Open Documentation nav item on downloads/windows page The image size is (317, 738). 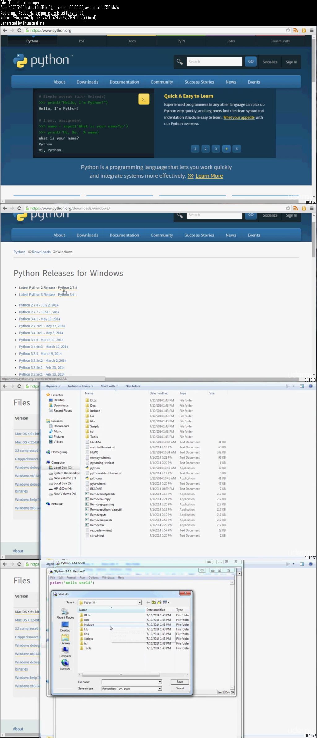[x=124, y=235]
